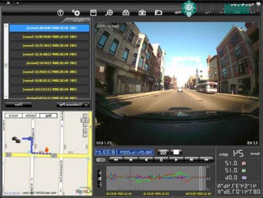The height and width of the screenshot is (198, 263).
Task: Toggle the Continuous Play checkbox
Action: [x=86, y=105]
